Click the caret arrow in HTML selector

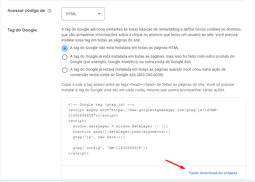point(99,14)
